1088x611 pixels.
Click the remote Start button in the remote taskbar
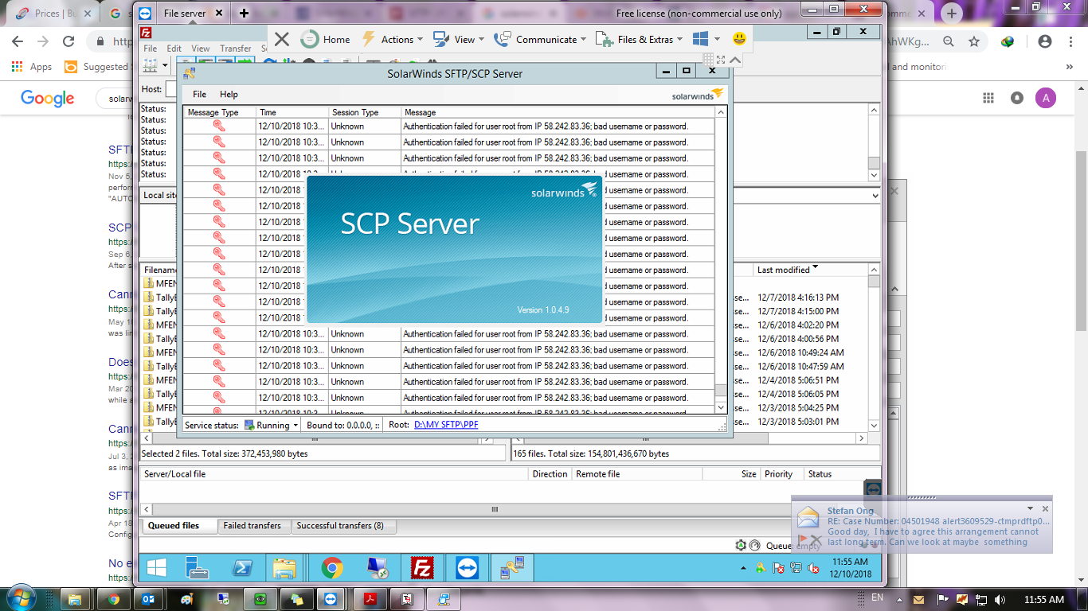(x=156, y=568)
